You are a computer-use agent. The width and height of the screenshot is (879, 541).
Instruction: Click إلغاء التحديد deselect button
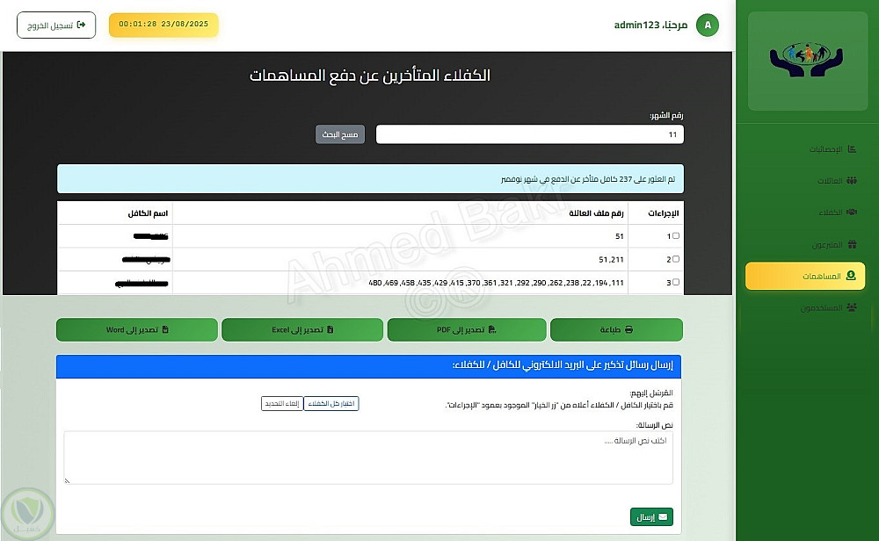tap(282, 403)
